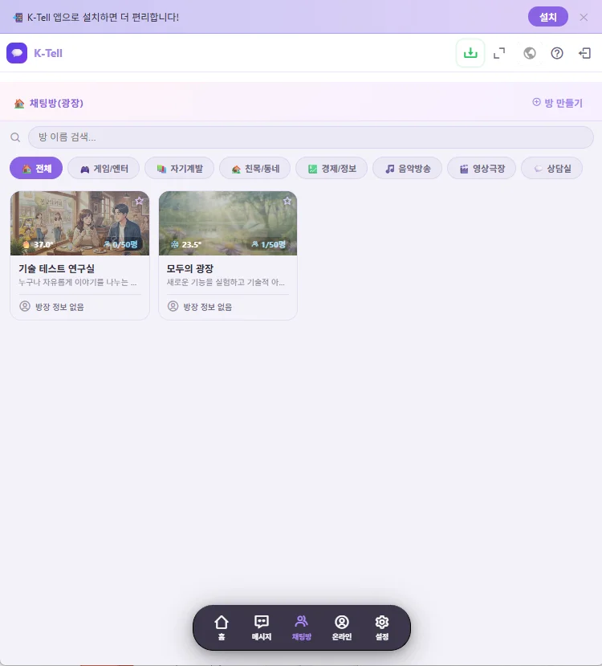Open the globe language icon
The width and height of the screenshot is (602, 666).
(530, 53)
